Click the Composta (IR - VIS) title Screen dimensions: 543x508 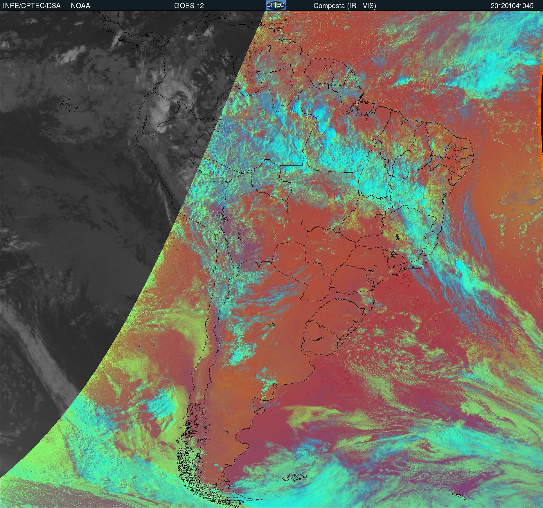[x=345, y=6]
